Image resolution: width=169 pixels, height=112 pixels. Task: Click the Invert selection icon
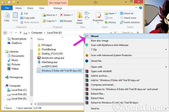(x=122, y=22)
